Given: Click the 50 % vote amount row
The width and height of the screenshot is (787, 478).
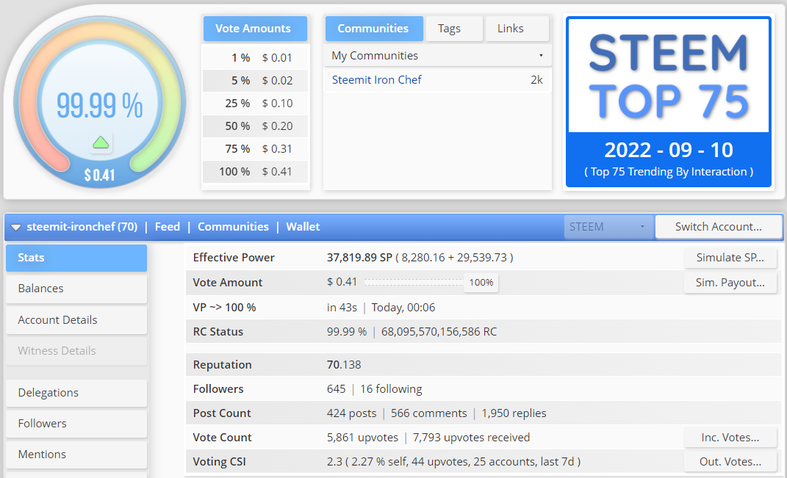Looking at the screenshot, I should [255, 126].
